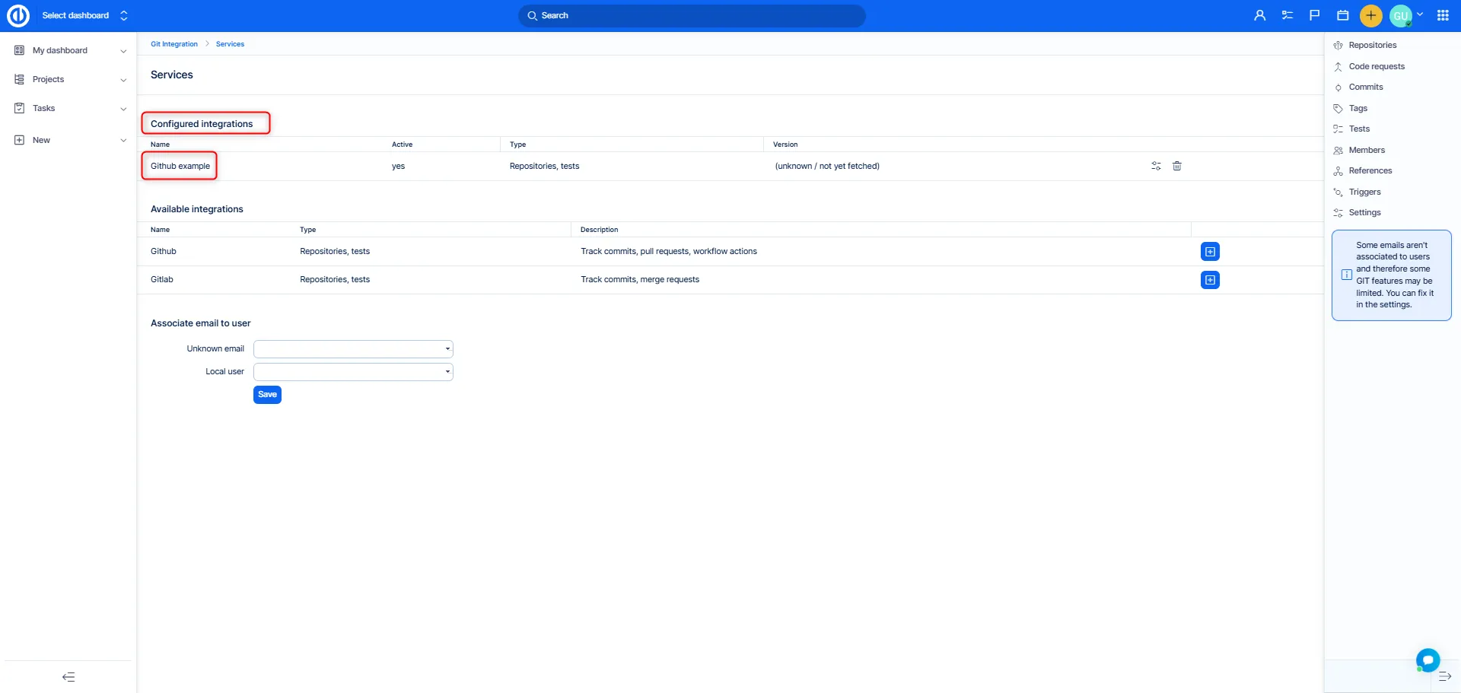Screen dimensions: 1461x693
Task: Expand the Projects sidebar section
Action: coord(123,80)
